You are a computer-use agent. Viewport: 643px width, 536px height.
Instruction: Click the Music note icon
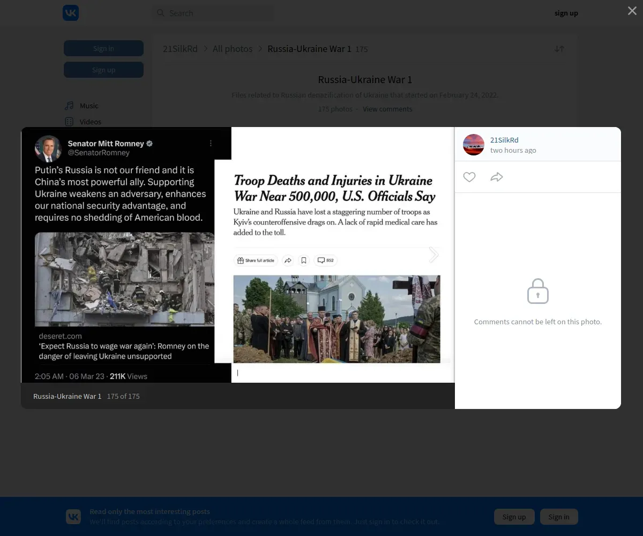coord(69,106)
